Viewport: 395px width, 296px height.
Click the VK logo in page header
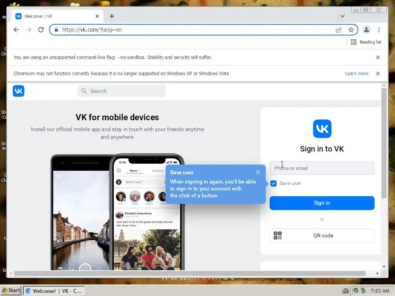click(19, 91)
